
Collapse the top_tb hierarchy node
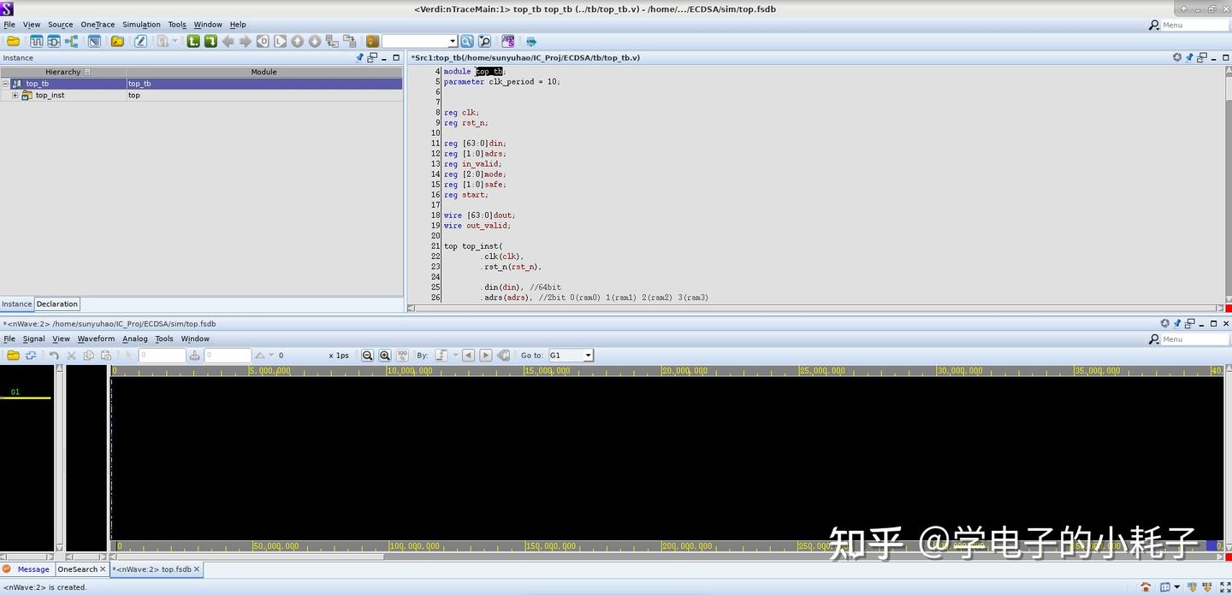[x=5, y=84]
